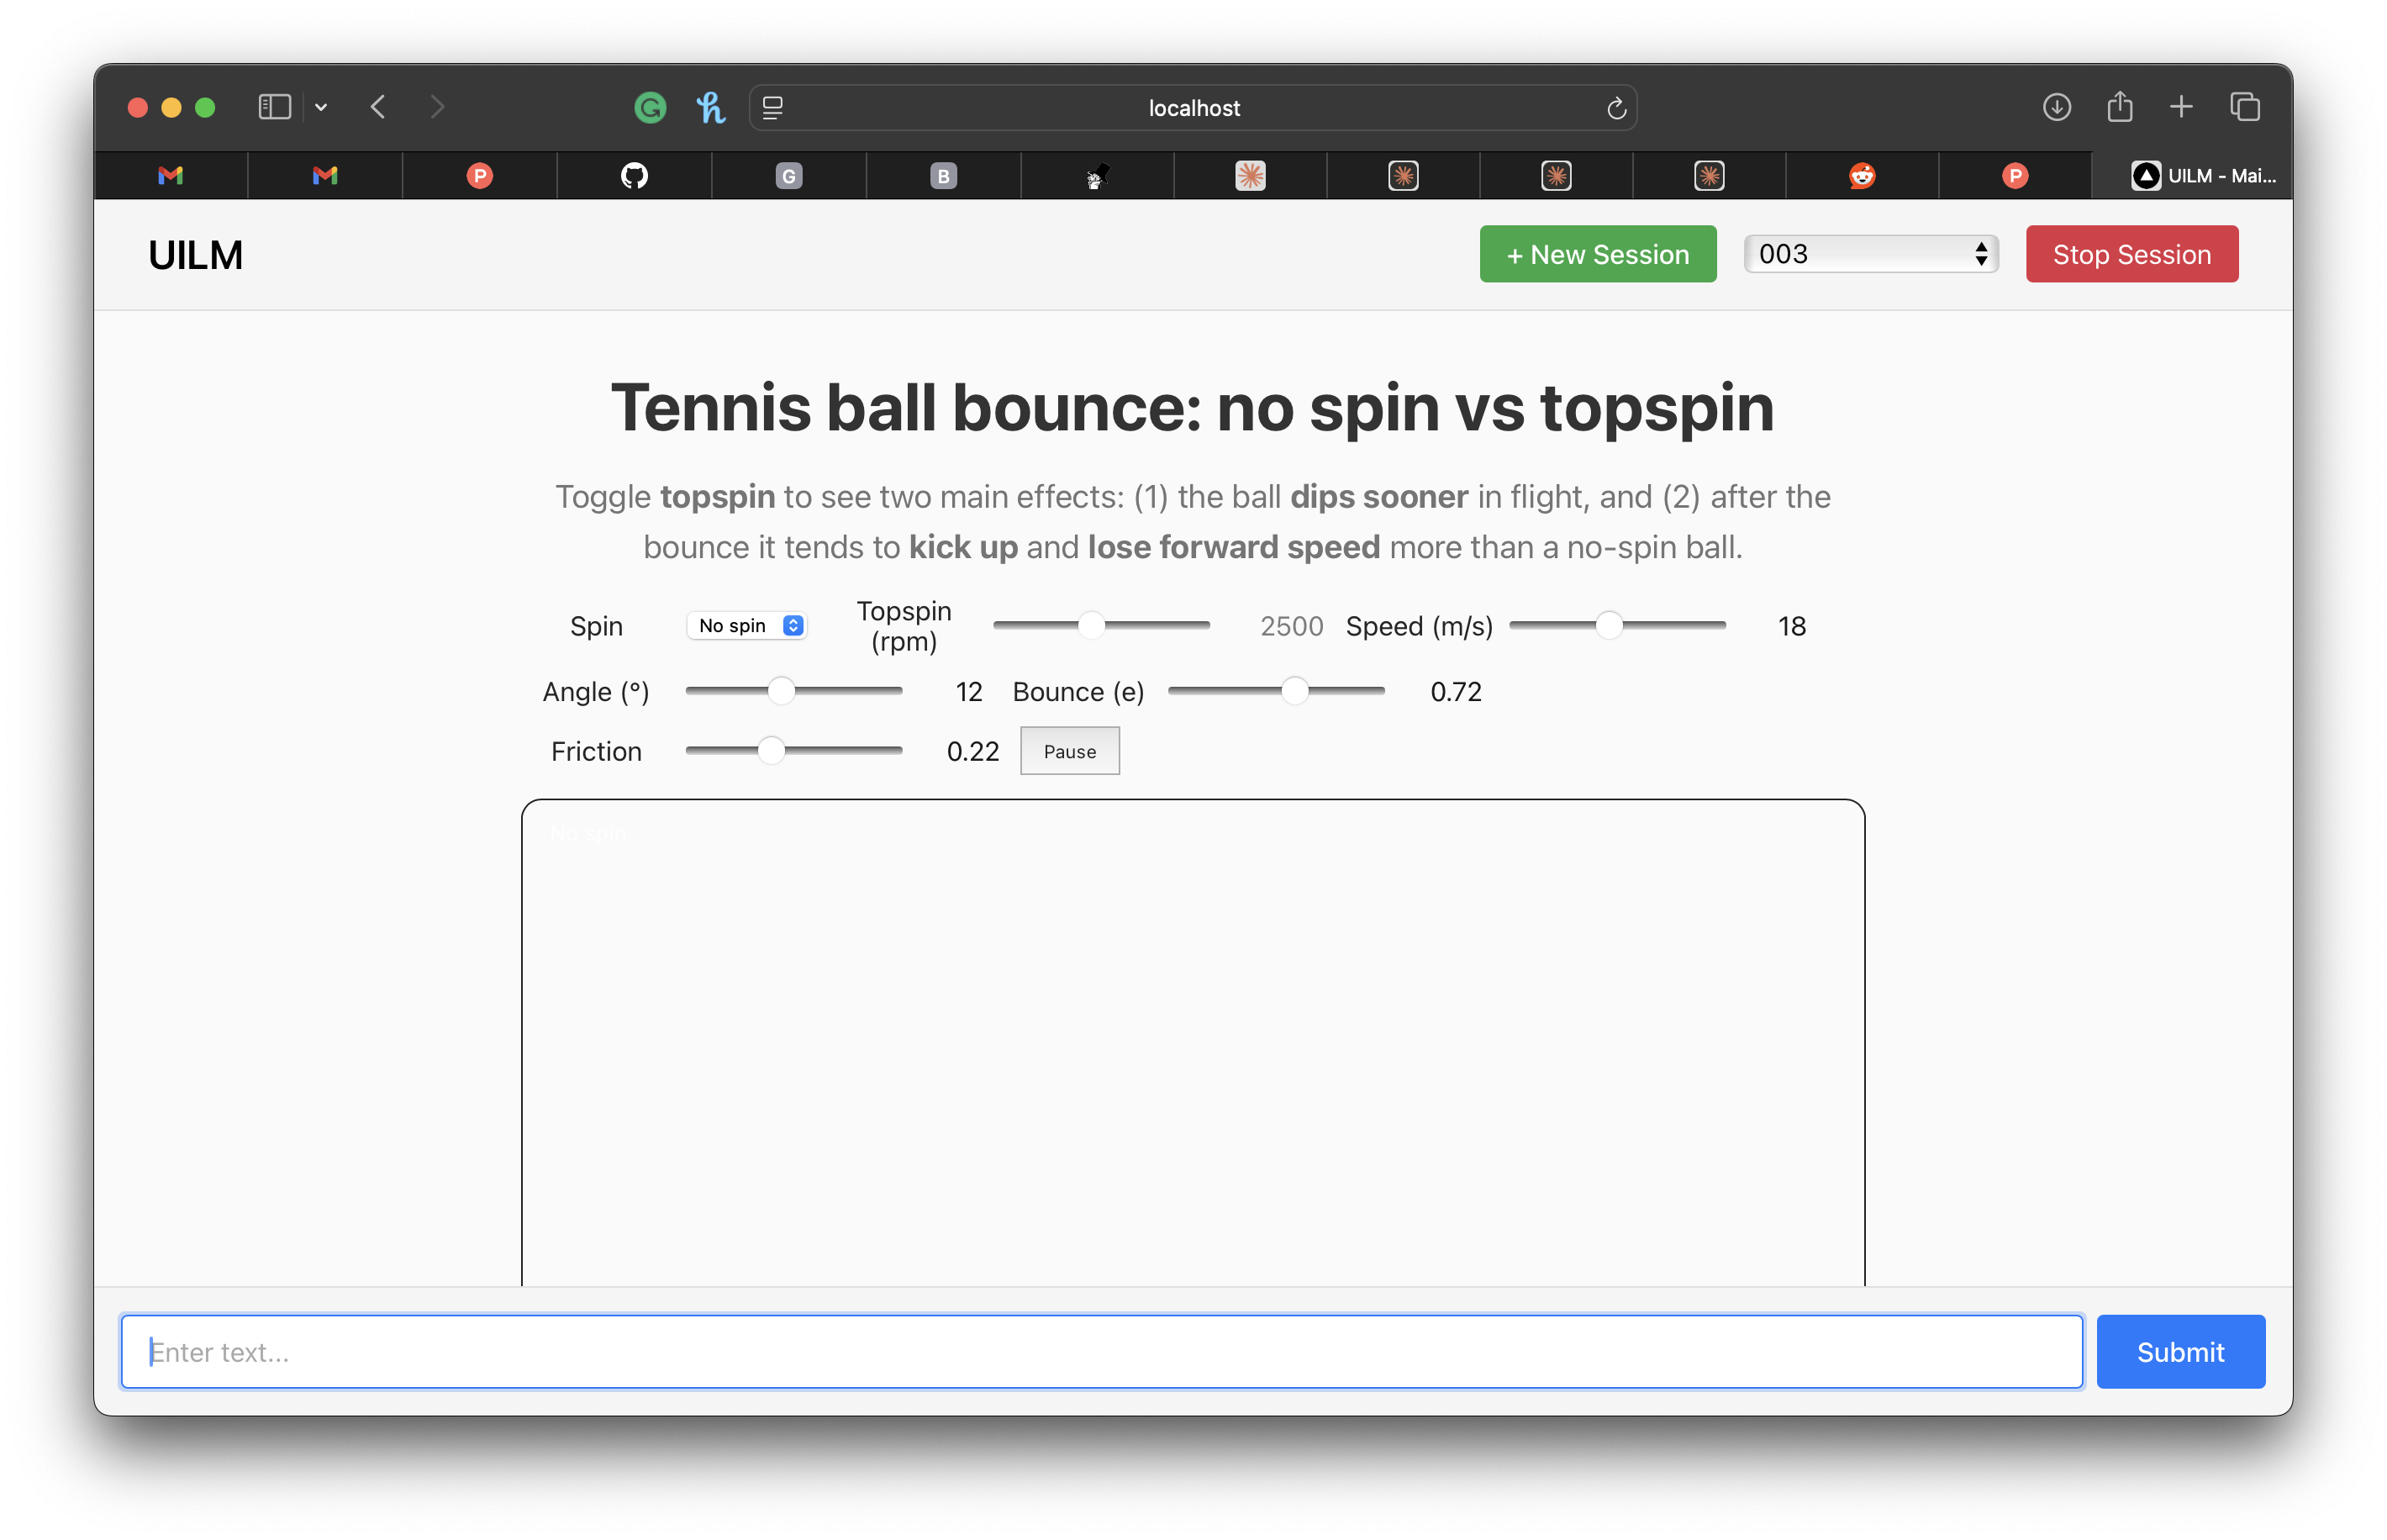2387x1540 pixels.
Task: Click the green New Session button
Action: (1597, 254)
